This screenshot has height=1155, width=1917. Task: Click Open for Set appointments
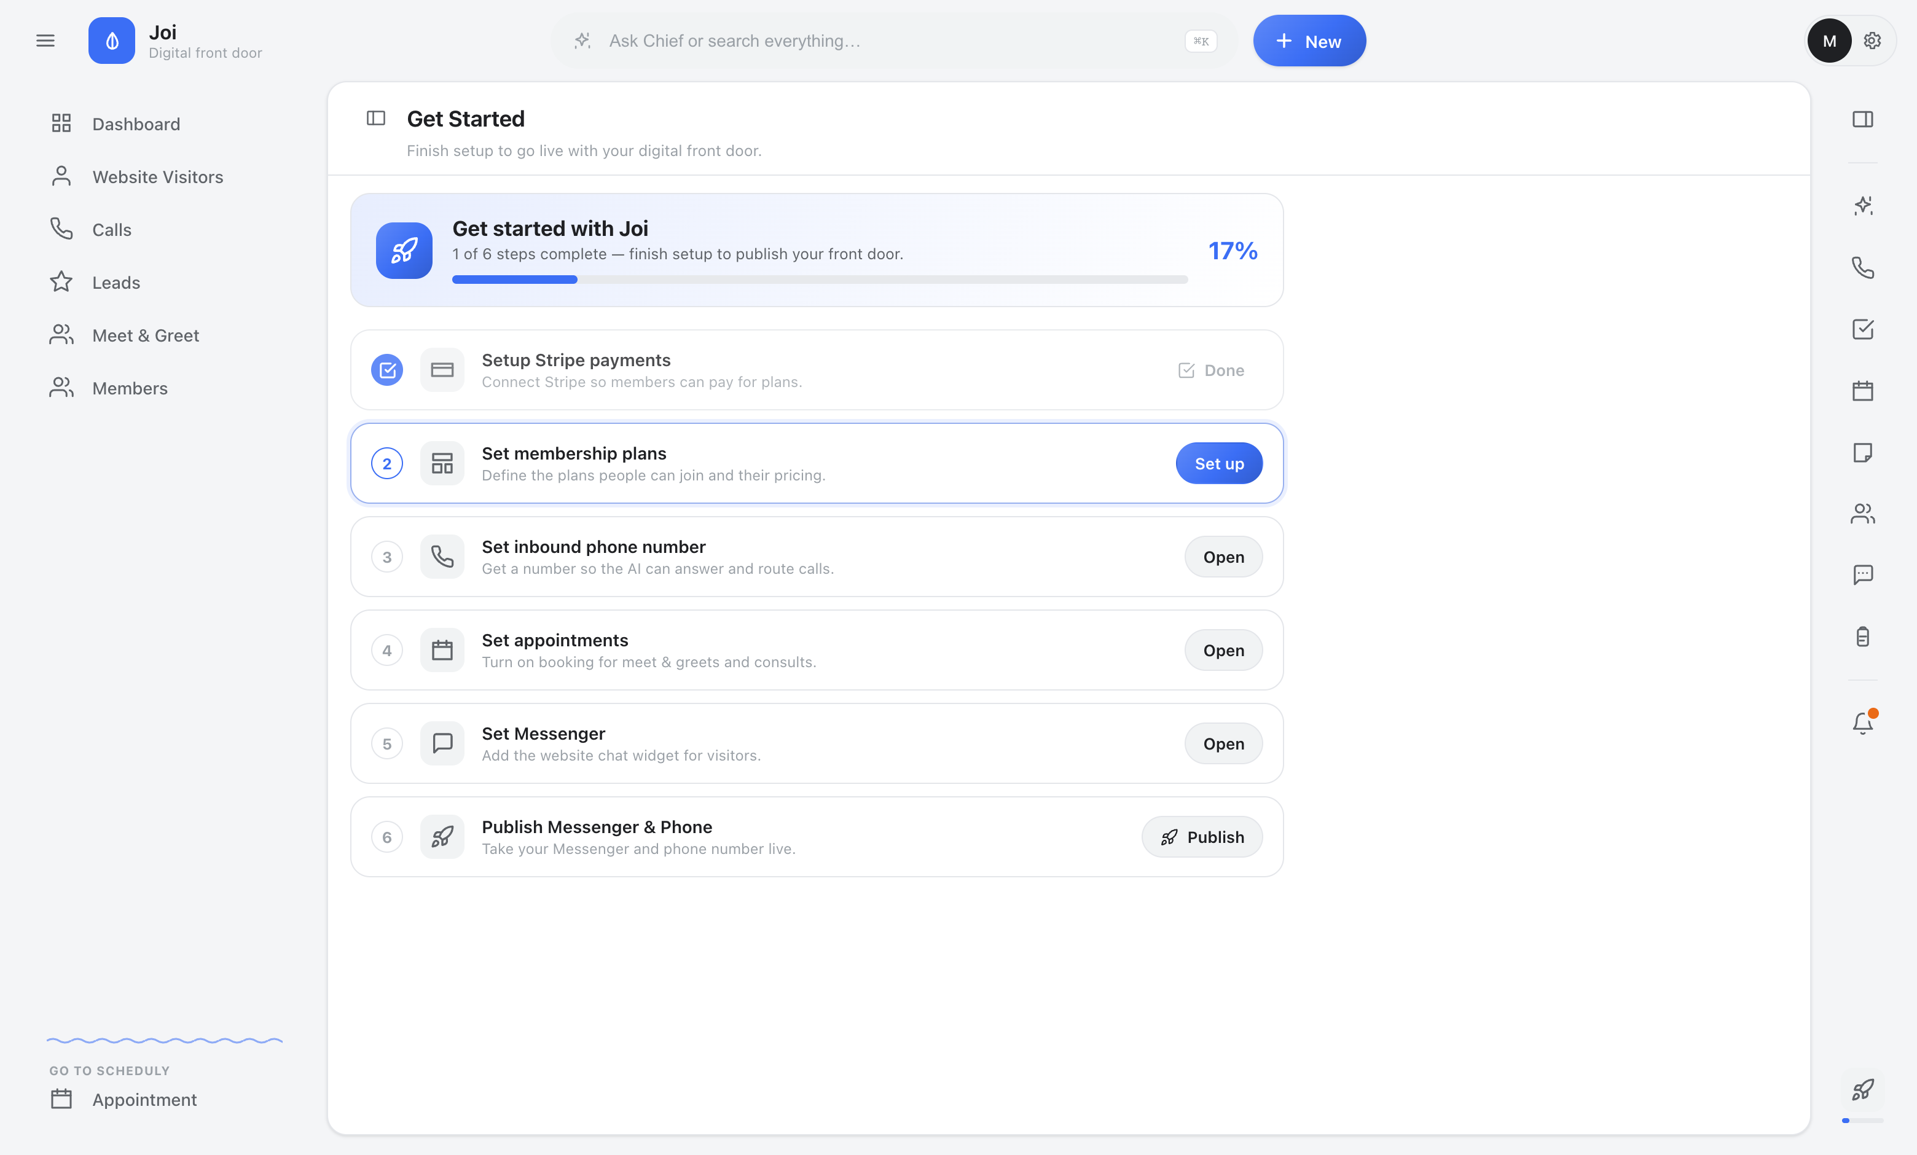[1224, 650]
